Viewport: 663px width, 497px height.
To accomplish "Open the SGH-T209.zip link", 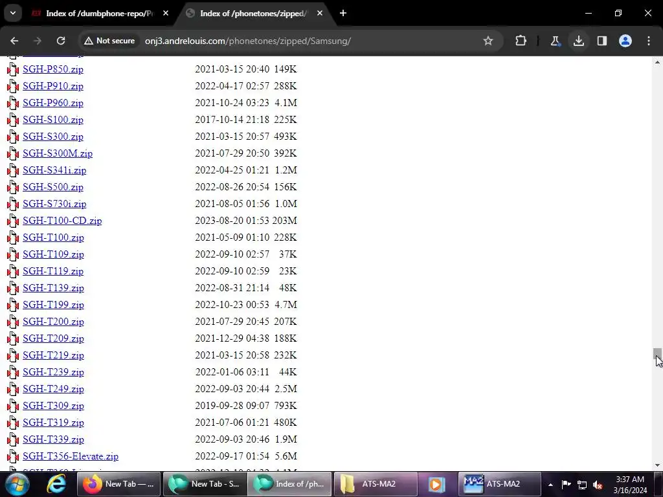I will (x=53, y=338).
